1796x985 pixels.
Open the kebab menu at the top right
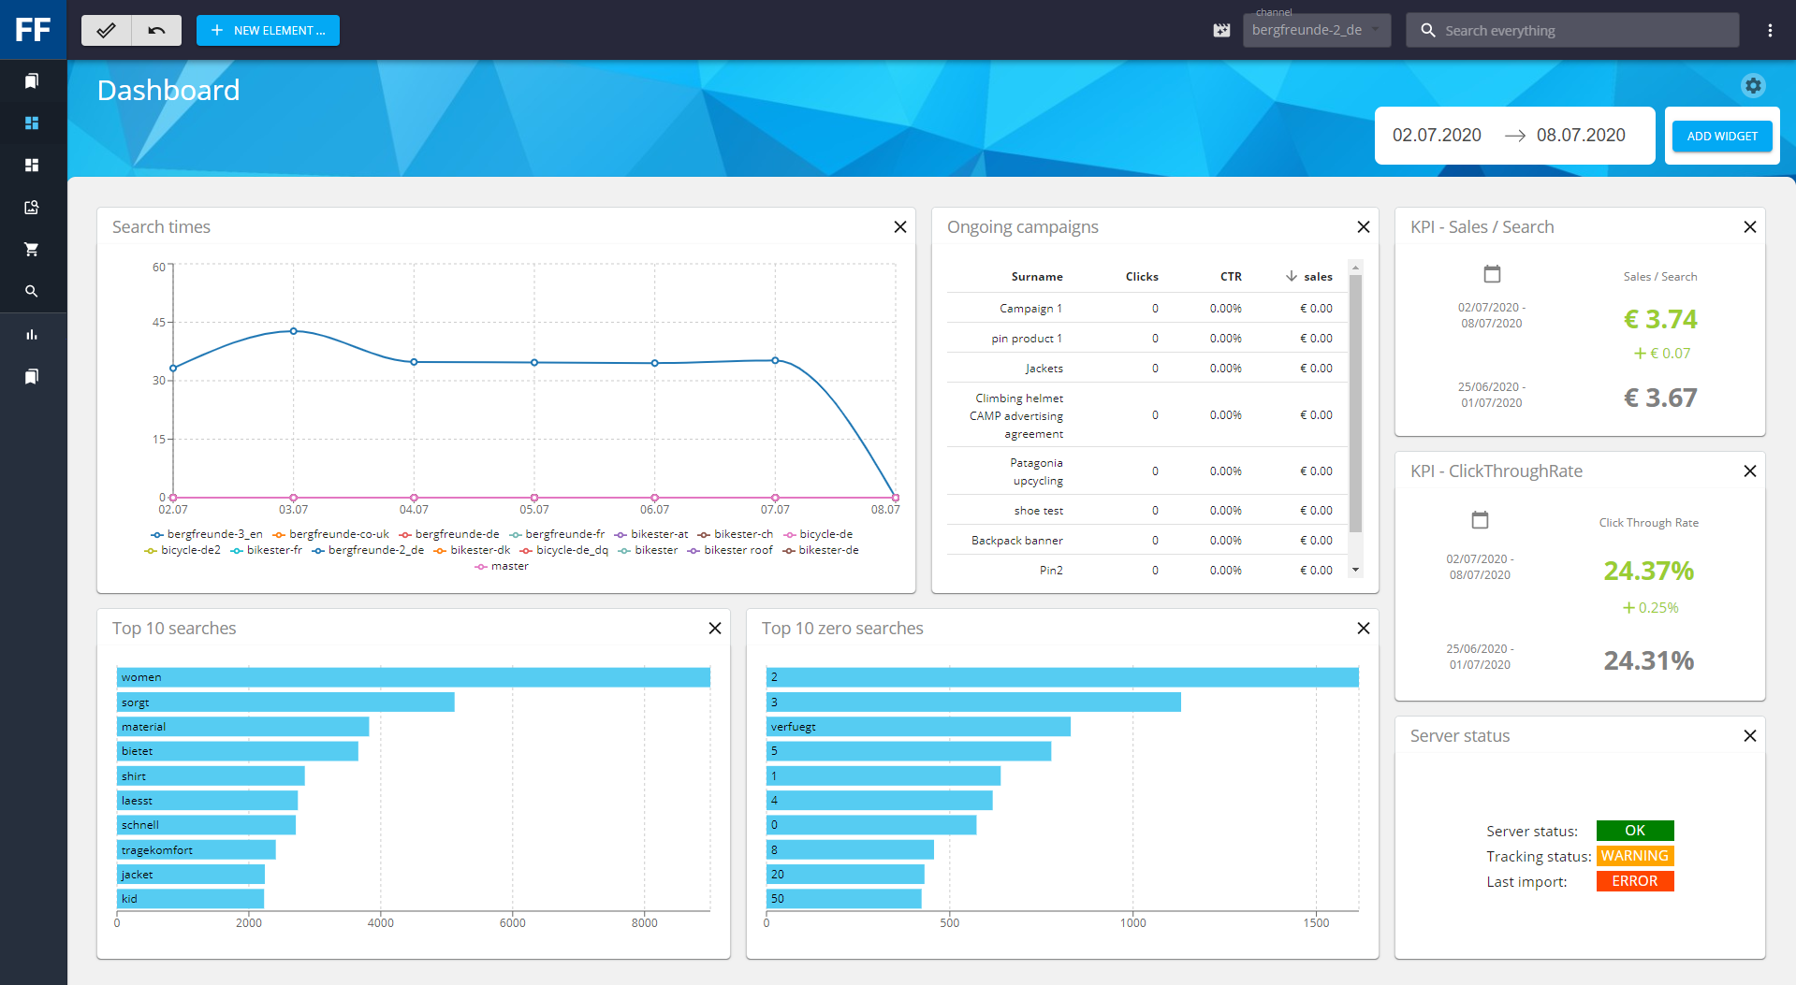(1770, 30)
